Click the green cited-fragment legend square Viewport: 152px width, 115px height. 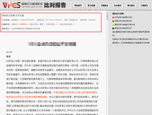[113, 21]
